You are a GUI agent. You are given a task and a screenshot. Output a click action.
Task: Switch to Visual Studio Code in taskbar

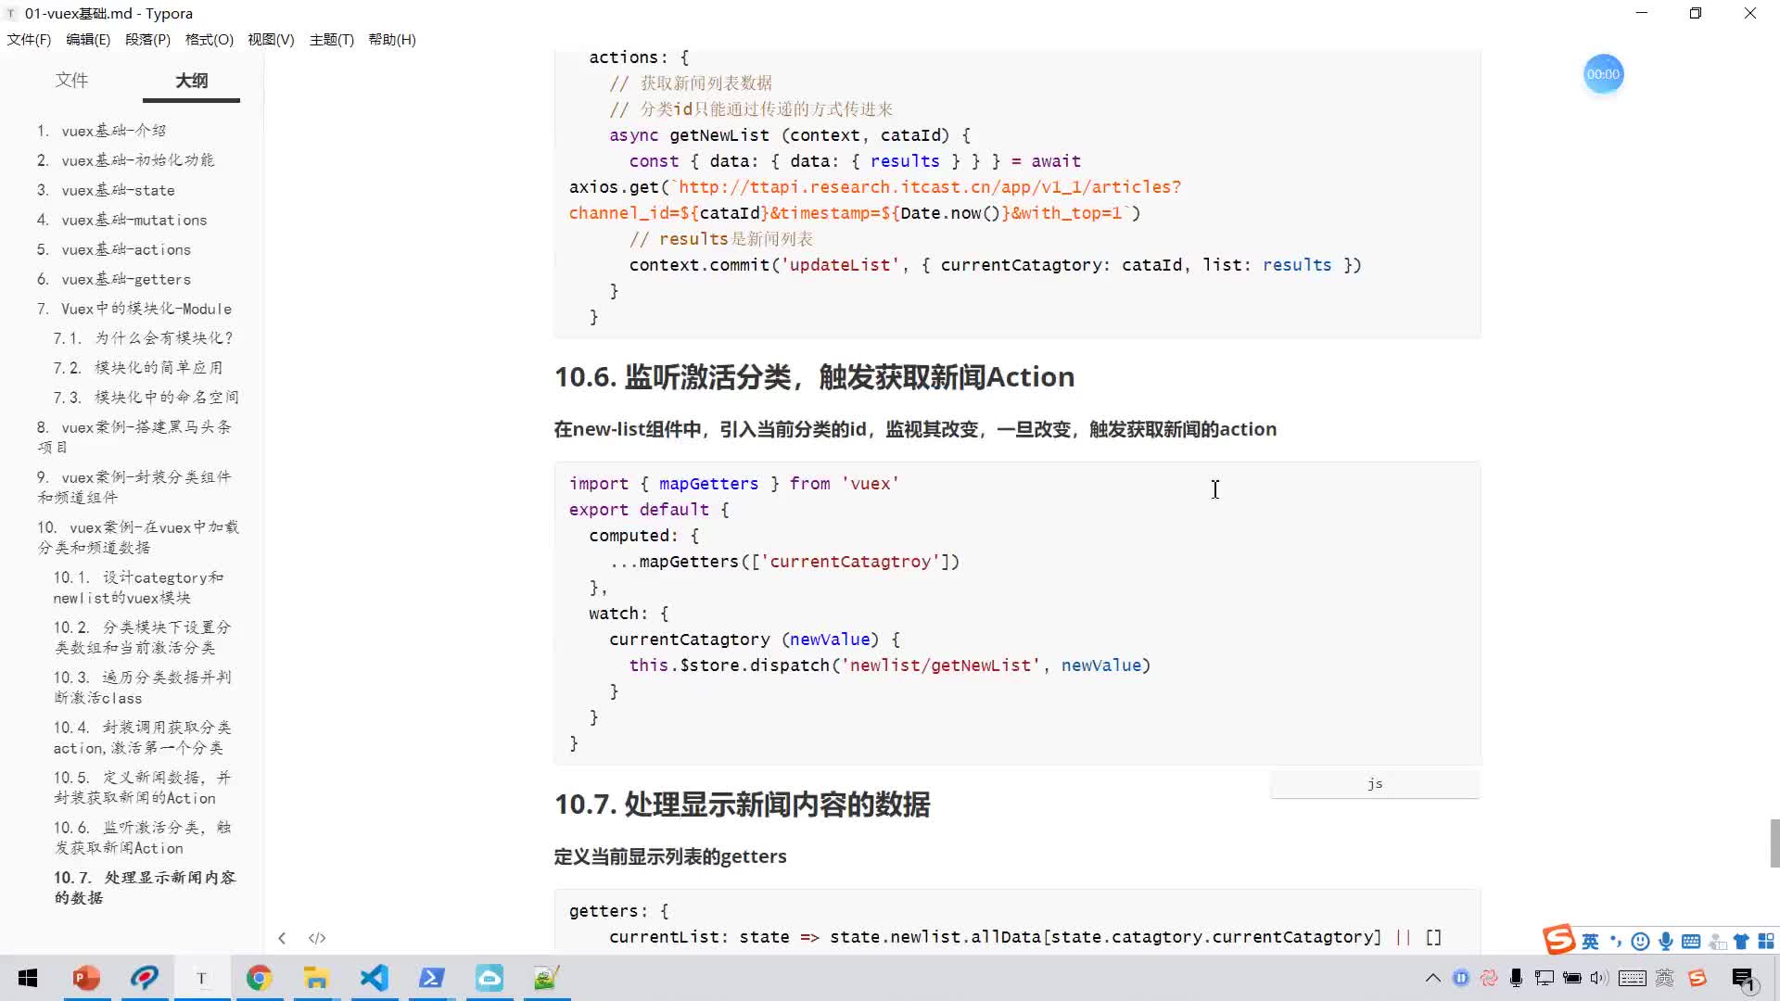click(374, 978)
